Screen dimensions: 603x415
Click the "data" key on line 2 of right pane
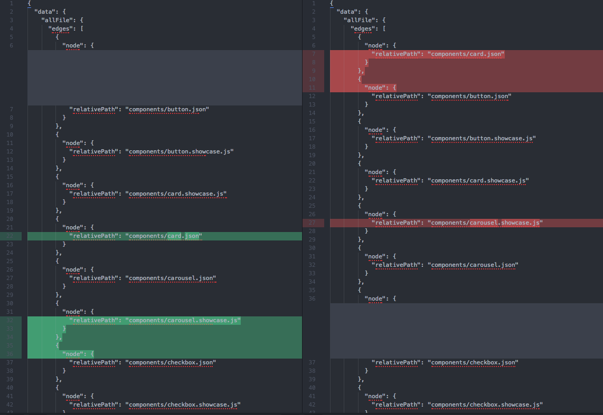(x=346, y=12)
